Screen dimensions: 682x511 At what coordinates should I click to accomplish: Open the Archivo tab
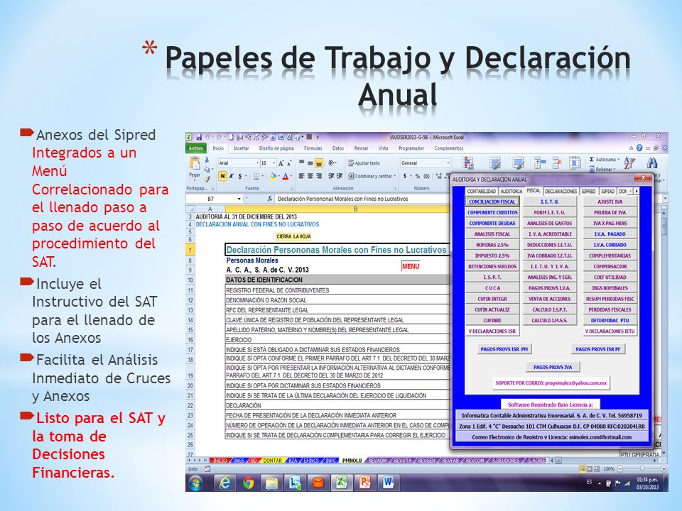(x=196, y=148)
